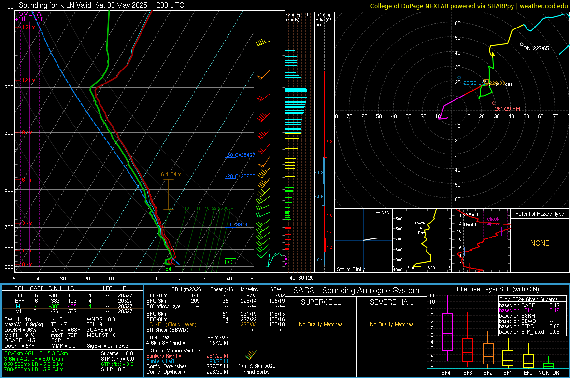
Task: Click the 'SR Wind v. Height' label
Action: coord(470,220)
